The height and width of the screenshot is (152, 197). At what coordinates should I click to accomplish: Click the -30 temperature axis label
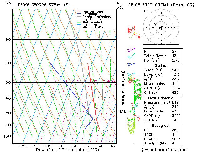pos(22,146)
